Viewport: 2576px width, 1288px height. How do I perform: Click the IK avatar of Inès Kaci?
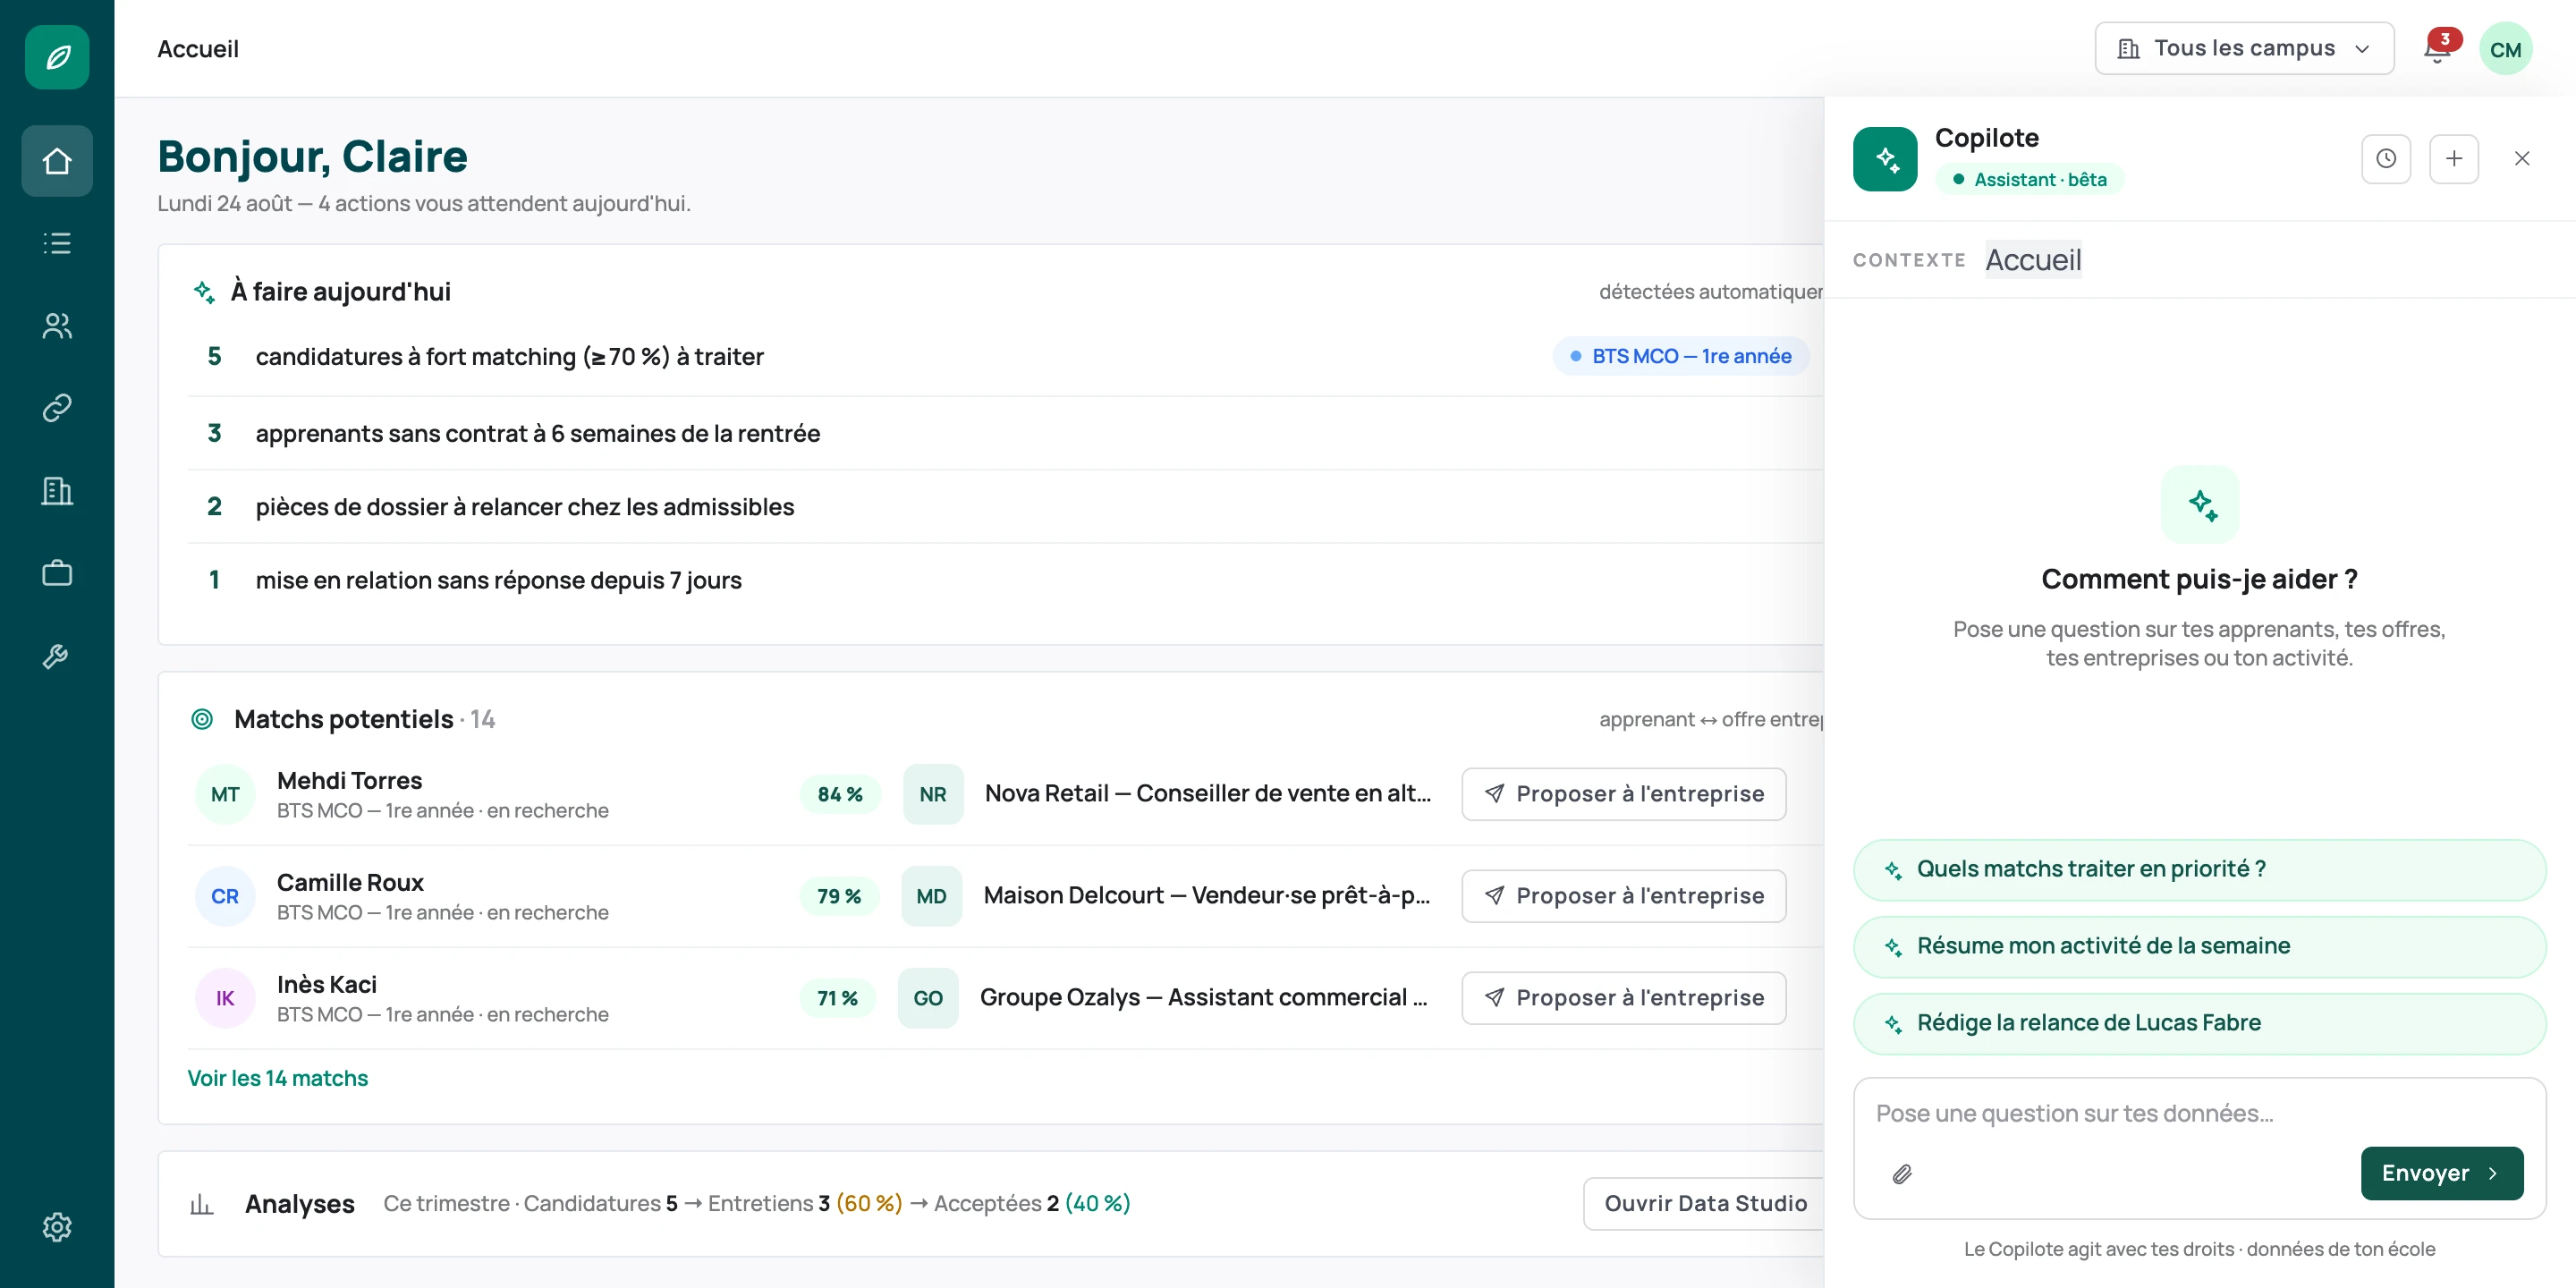coord(225,998)
